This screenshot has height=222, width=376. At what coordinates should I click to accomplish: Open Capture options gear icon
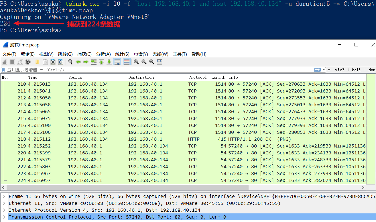28,62
